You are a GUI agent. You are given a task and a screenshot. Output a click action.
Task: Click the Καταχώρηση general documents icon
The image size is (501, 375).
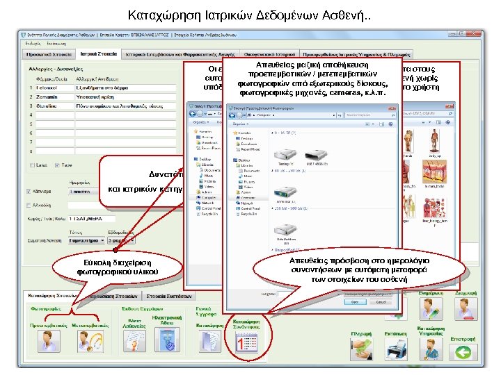[x=209, y=341]
